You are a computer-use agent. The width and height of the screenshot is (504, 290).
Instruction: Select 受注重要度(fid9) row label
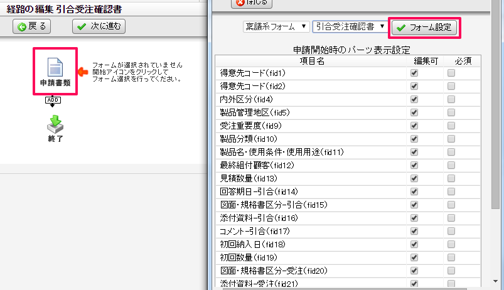point(250,126)
